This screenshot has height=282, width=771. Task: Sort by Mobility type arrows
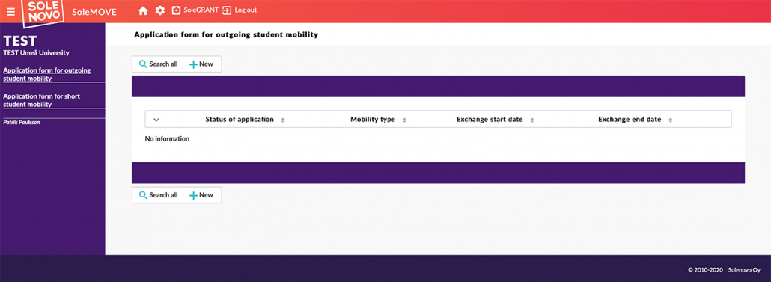[x=404, y=120]
